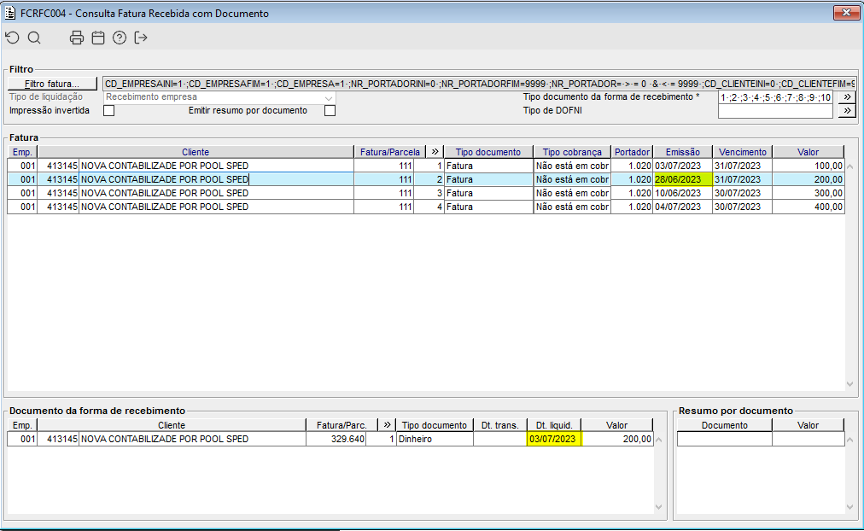Select emission date 10/06/2023 cell

pyautogui.click(x=682, y=193)
